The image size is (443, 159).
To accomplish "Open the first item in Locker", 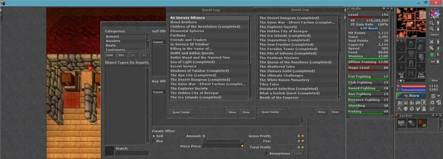I will pyautogui.click(x=401, y=123).
